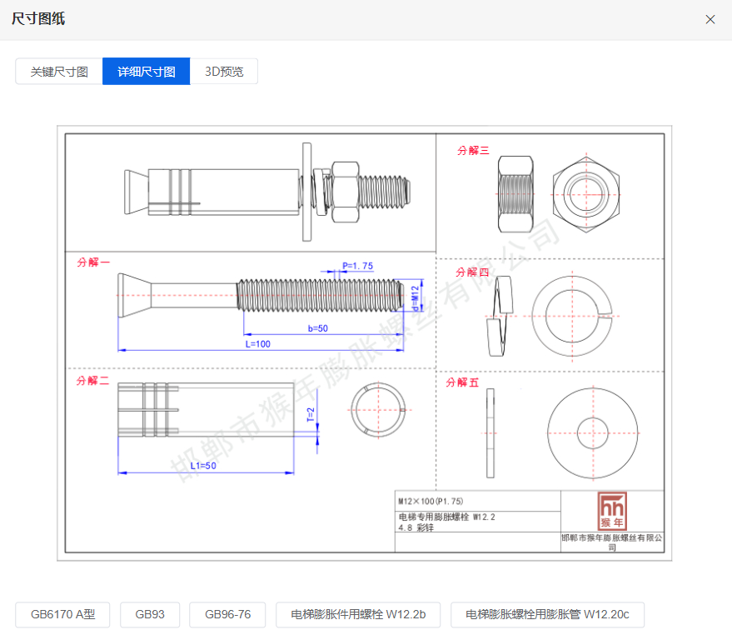Click the M12×100(P1.75) title block text
Viewport: 732px width, 640px height.
point(433,502)
